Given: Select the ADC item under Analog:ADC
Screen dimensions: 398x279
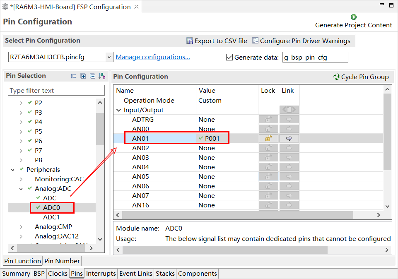Looking at the screenshot, I should pyautogui.click(x=50, y=198).
